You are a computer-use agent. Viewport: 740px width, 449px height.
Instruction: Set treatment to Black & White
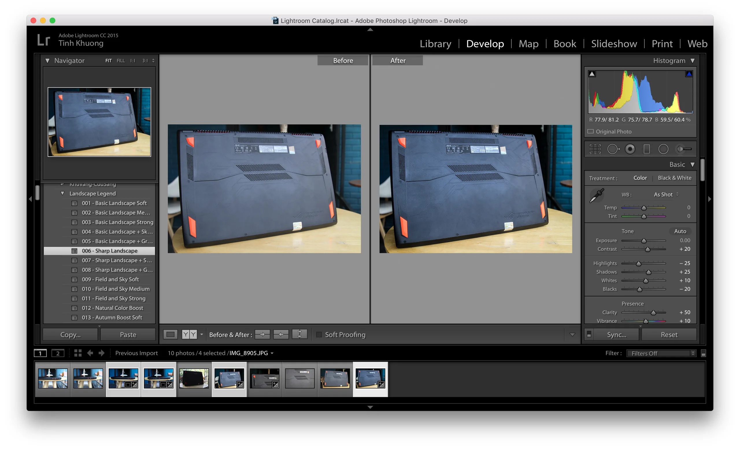pyautogui.click(x=675, y=178)
